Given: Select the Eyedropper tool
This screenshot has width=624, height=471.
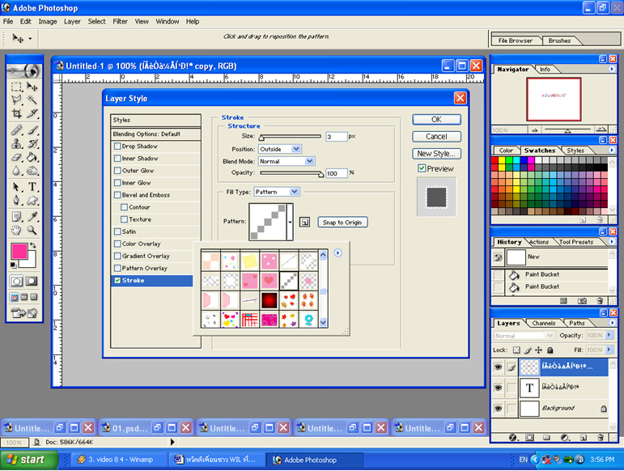Looking at the screenshot, I should point(32,216).
